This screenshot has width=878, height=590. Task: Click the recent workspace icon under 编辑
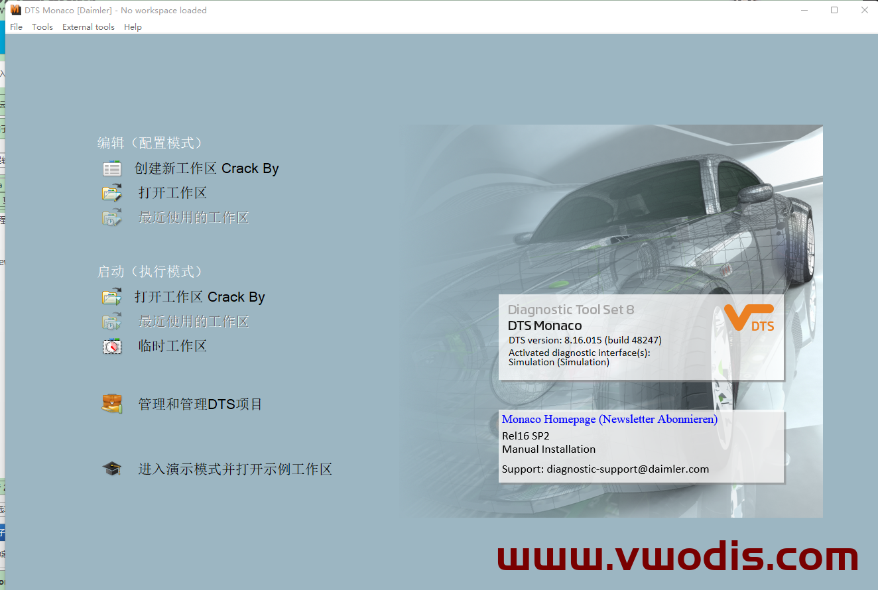pos(112,217)
